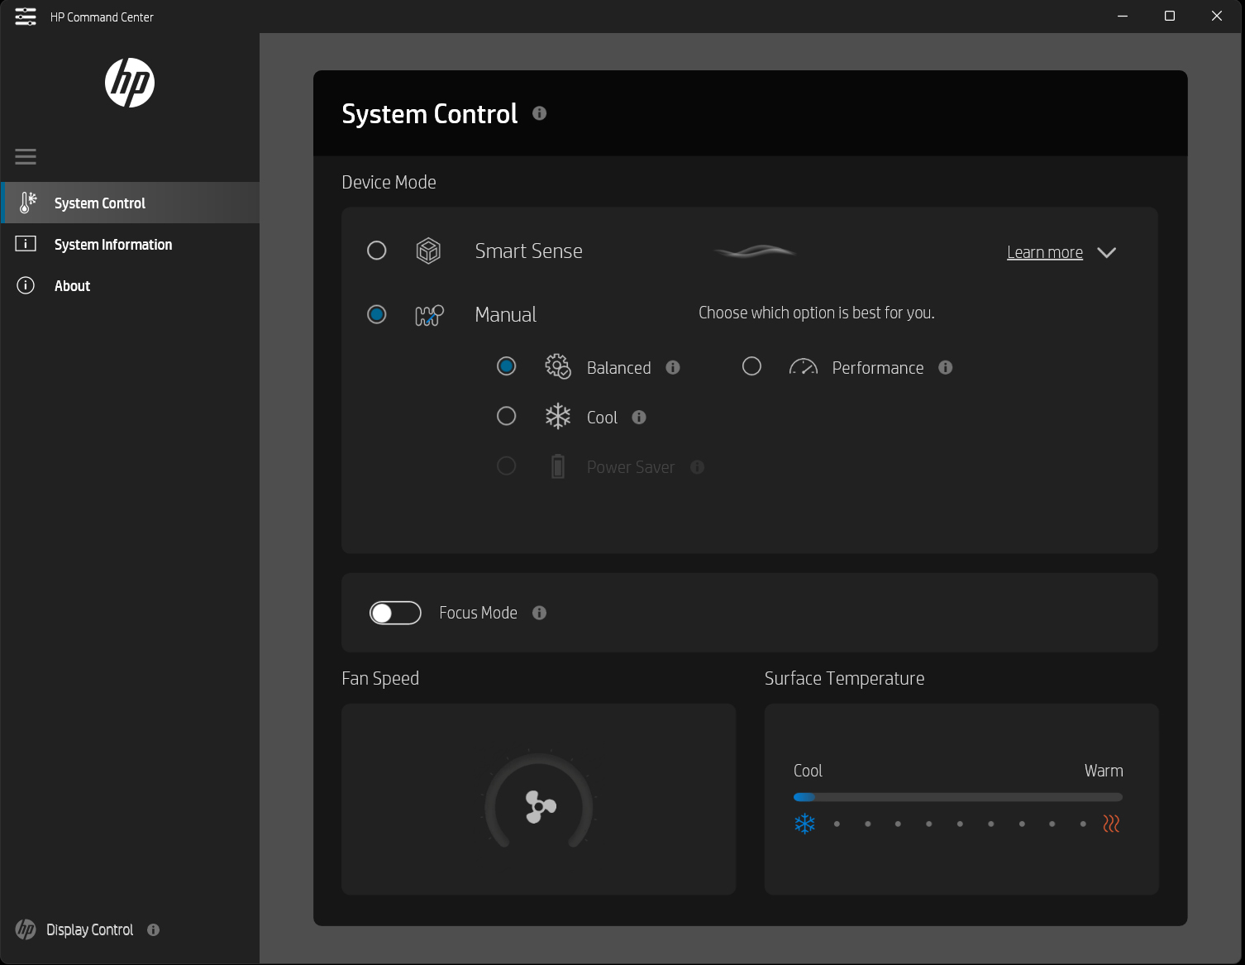Viewport: 1245px width, 965px height.
Task: Click info icon beside System Control heading
Action: [540, 113]
